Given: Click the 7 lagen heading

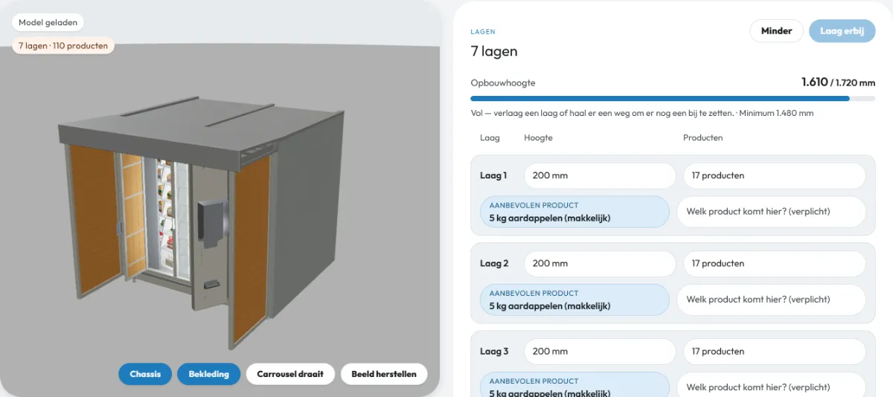Looking at the screenshot, I should (x=494, y=51).
